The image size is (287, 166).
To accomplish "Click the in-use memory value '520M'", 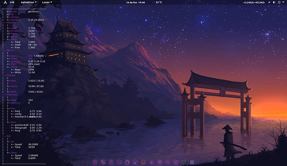I will coord(32,31).
